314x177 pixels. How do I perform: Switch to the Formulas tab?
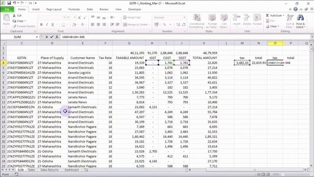point(74,9)
